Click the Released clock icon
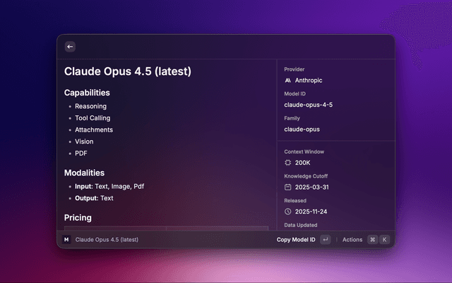Viewport: 452px width, 283px height. point(288,212)
